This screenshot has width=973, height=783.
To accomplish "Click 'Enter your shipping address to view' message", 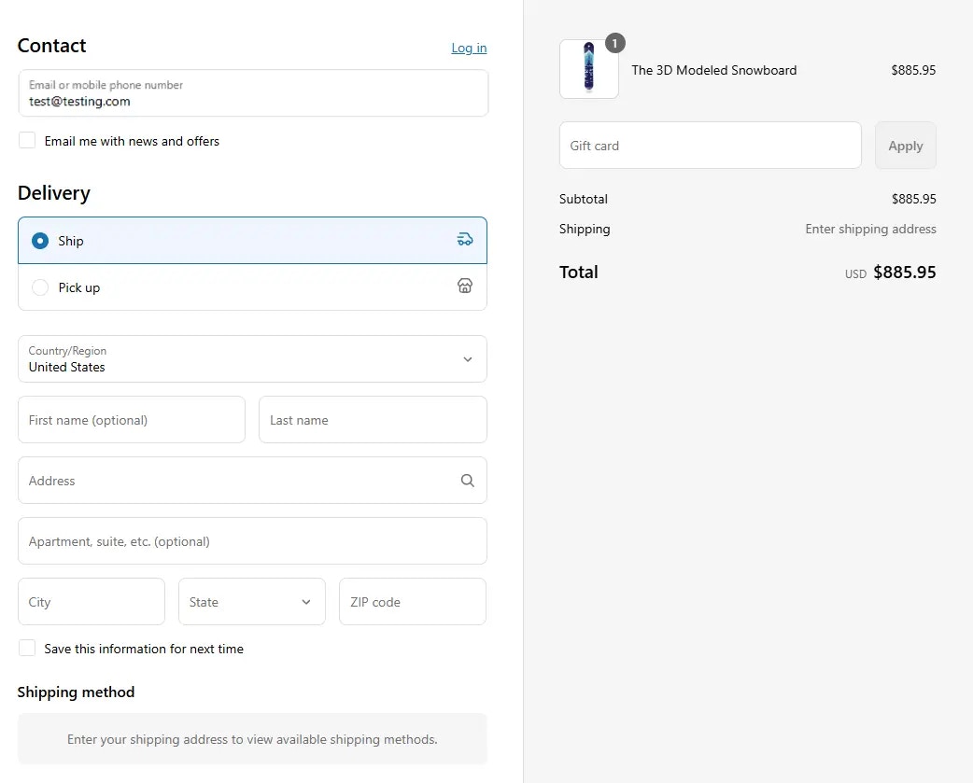I will click(x=252, y=739).
